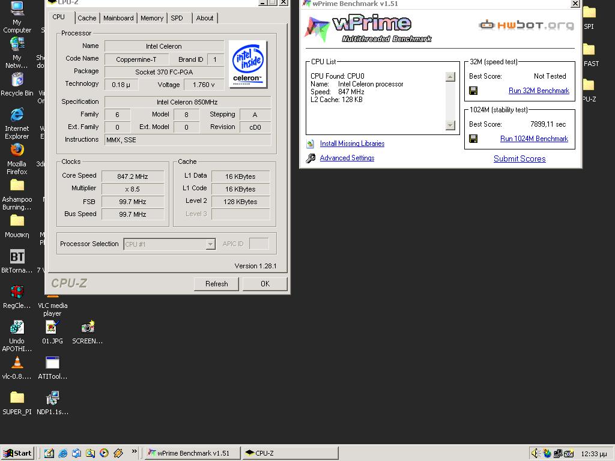Select the NDP1.1 installer icon
615x461 pixels.
click(x=52, y=403)
